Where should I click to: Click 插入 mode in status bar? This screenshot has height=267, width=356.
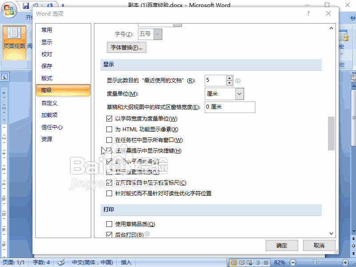click(x=126, y=263)
